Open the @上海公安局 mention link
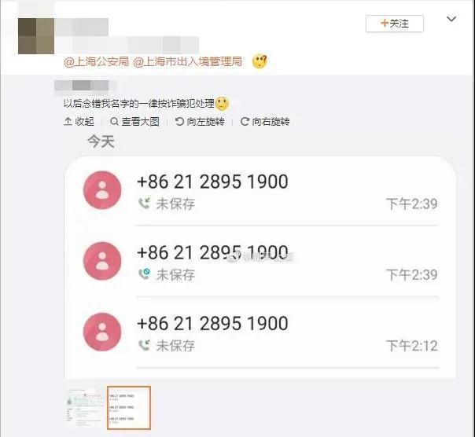 click(x=96, y=61)
